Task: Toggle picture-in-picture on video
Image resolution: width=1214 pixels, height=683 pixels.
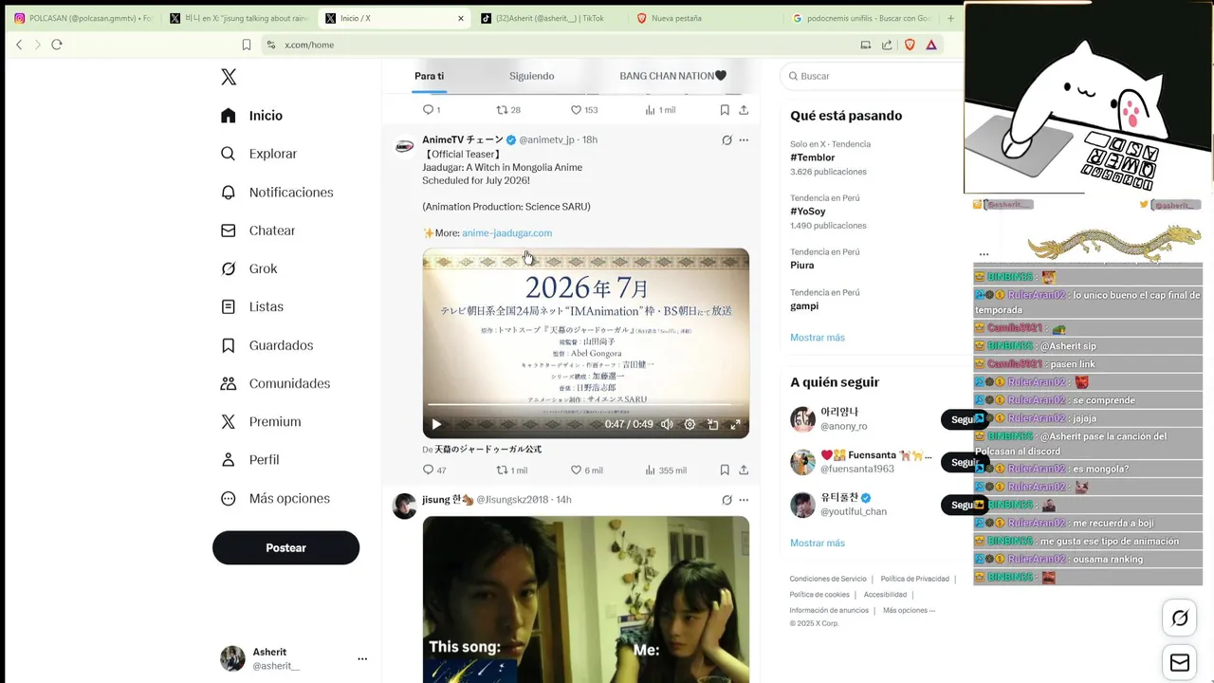Action: point(712,425)
